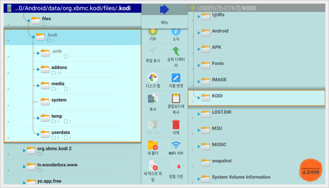Expand the media folder arrow
This screenshot has height=188, width=329.
pyautogui.click(x=38, y=86)
